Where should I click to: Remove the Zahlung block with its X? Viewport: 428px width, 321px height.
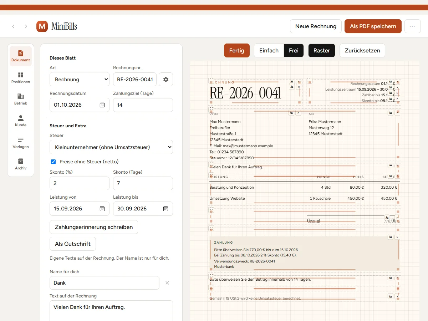(397, 237)
